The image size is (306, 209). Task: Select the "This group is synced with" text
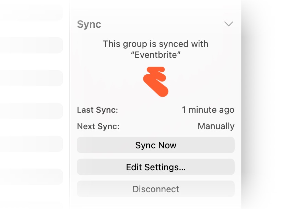(x=155, y=44)
